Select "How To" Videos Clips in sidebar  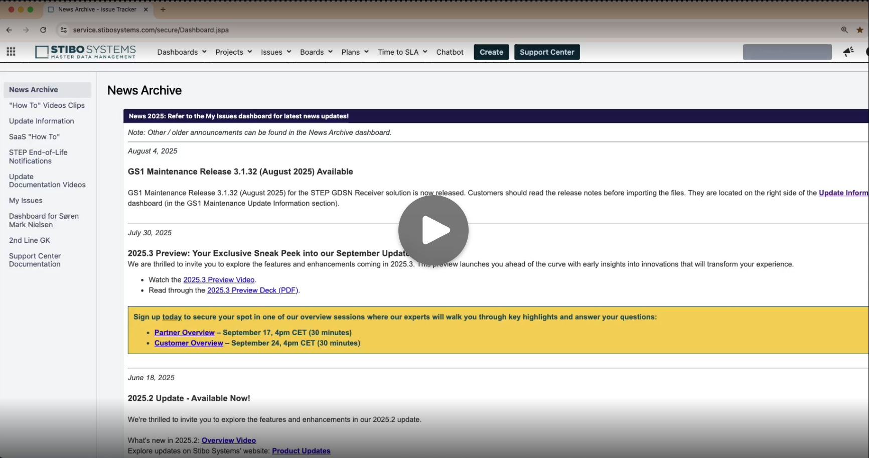coord(47,105)
